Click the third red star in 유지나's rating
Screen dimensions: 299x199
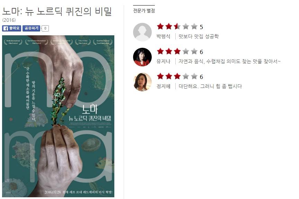177,51
